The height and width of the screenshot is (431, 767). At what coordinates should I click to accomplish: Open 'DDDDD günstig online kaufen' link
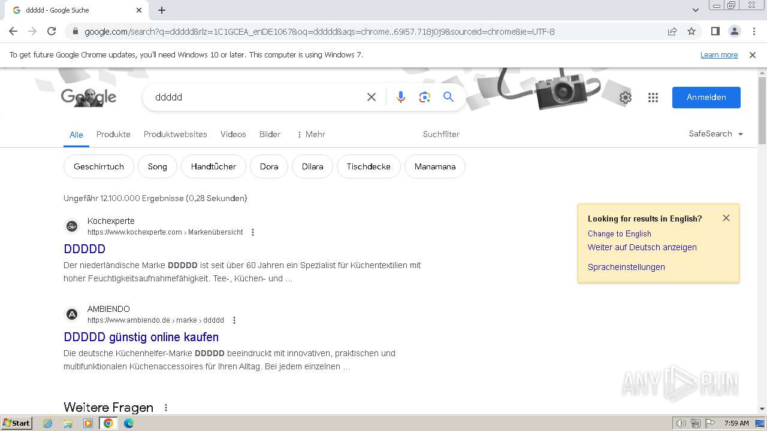[141, 337]
